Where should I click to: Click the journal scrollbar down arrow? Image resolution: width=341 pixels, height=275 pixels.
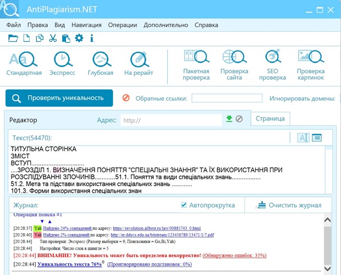click(x=327, y=269)
